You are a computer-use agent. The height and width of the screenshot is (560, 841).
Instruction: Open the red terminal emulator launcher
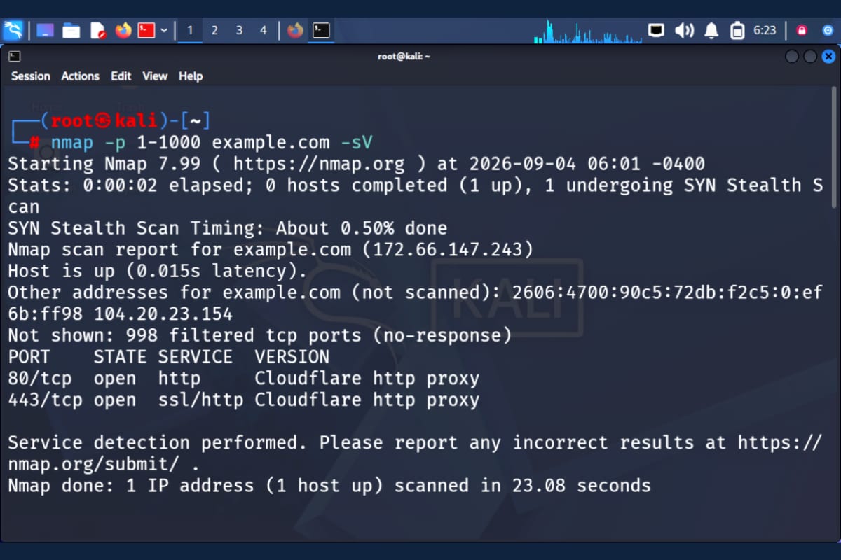point(146,30)
